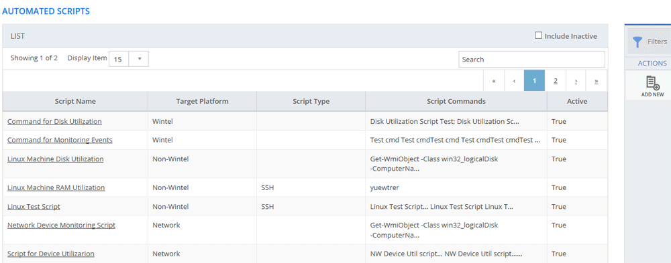Open the Filters funnel icon
671x263 pixels.
(637, 42)
